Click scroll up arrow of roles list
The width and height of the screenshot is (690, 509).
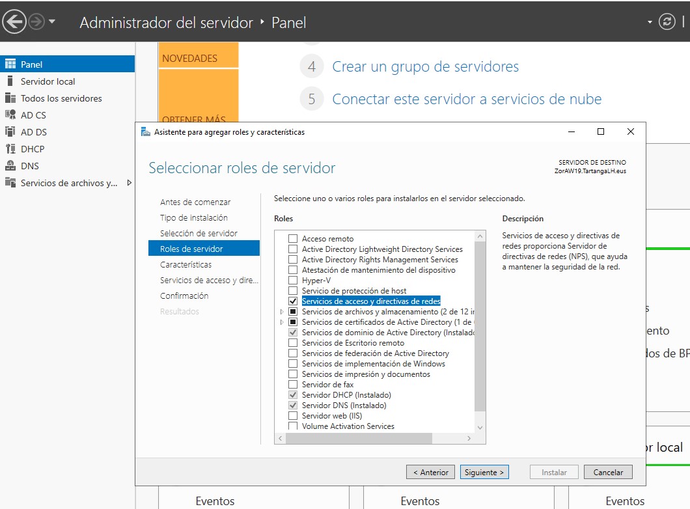click(480, 236)
